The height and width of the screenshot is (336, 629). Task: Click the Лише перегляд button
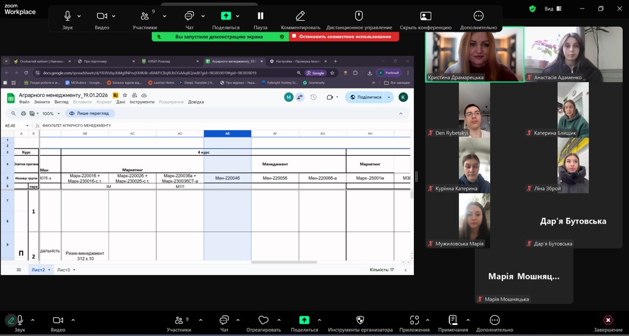[90, 114]
